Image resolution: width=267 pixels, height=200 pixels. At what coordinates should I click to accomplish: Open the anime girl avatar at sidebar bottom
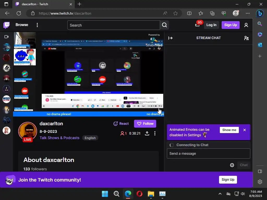pyautogui.click(x=7, y=131)
